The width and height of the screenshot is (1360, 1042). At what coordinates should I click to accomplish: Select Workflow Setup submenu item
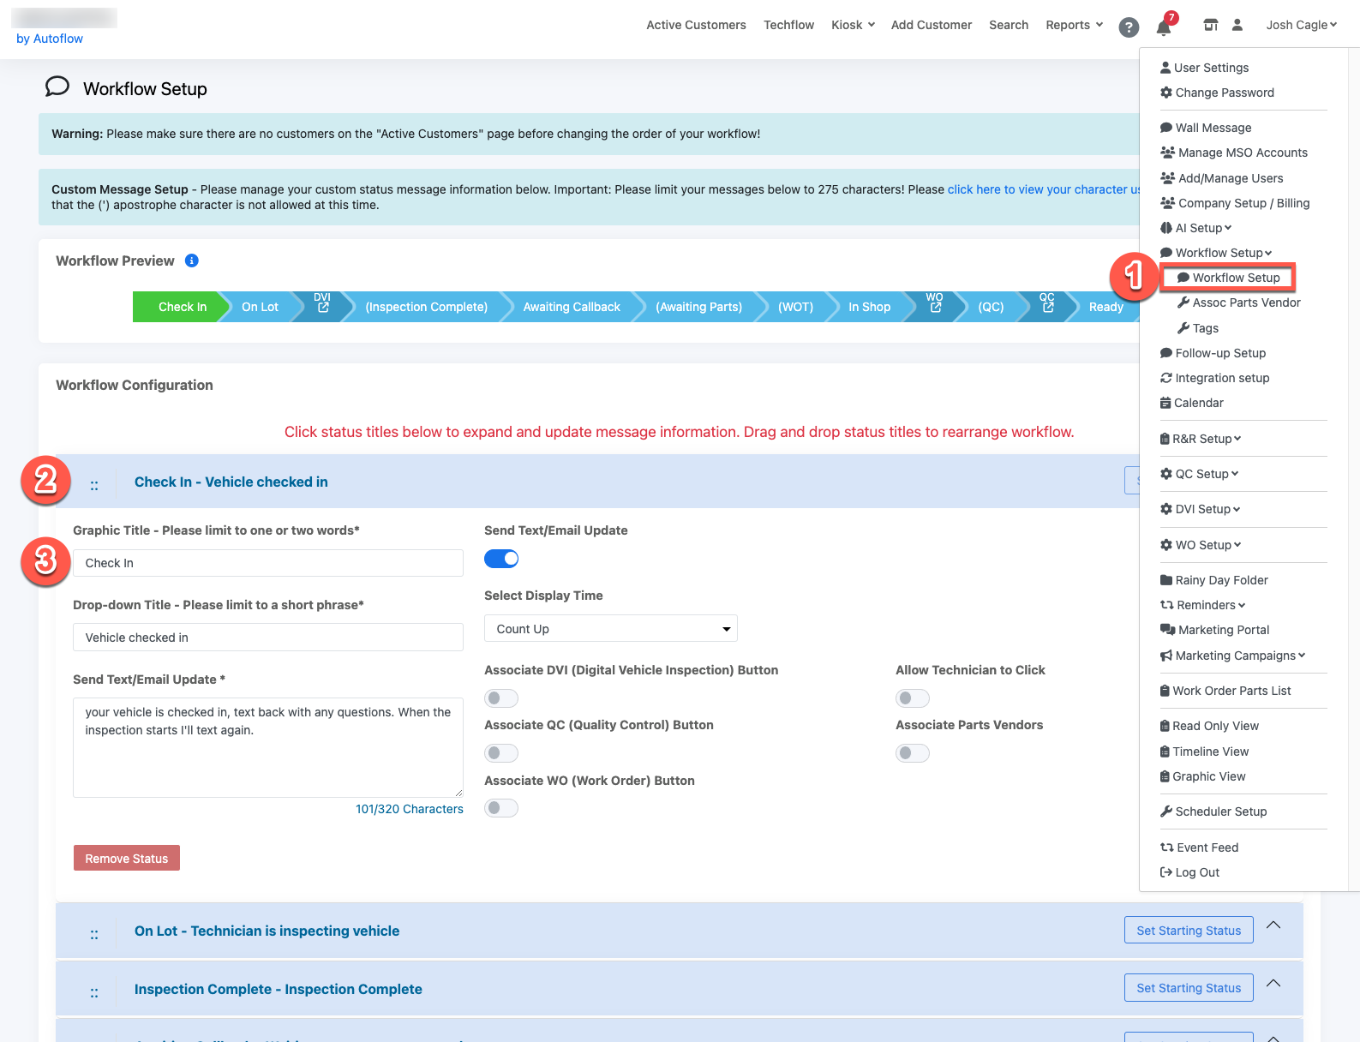(1228, 278)
